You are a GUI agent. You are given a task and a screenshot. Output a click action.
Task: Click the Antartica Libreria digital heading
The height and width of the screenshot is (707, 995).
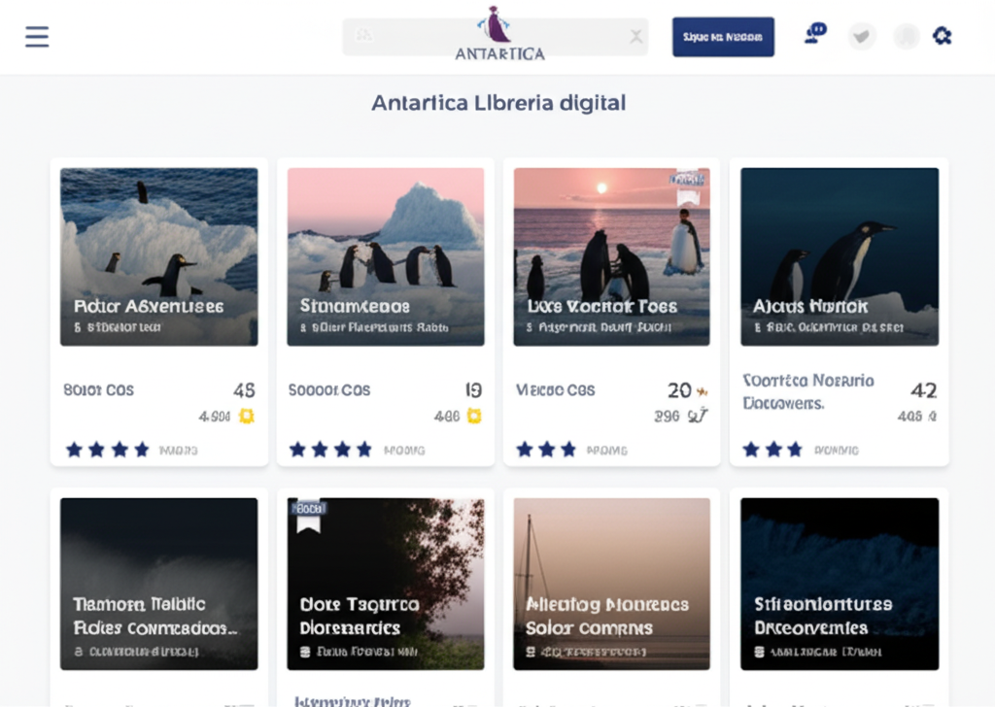[x=498, y=103]
